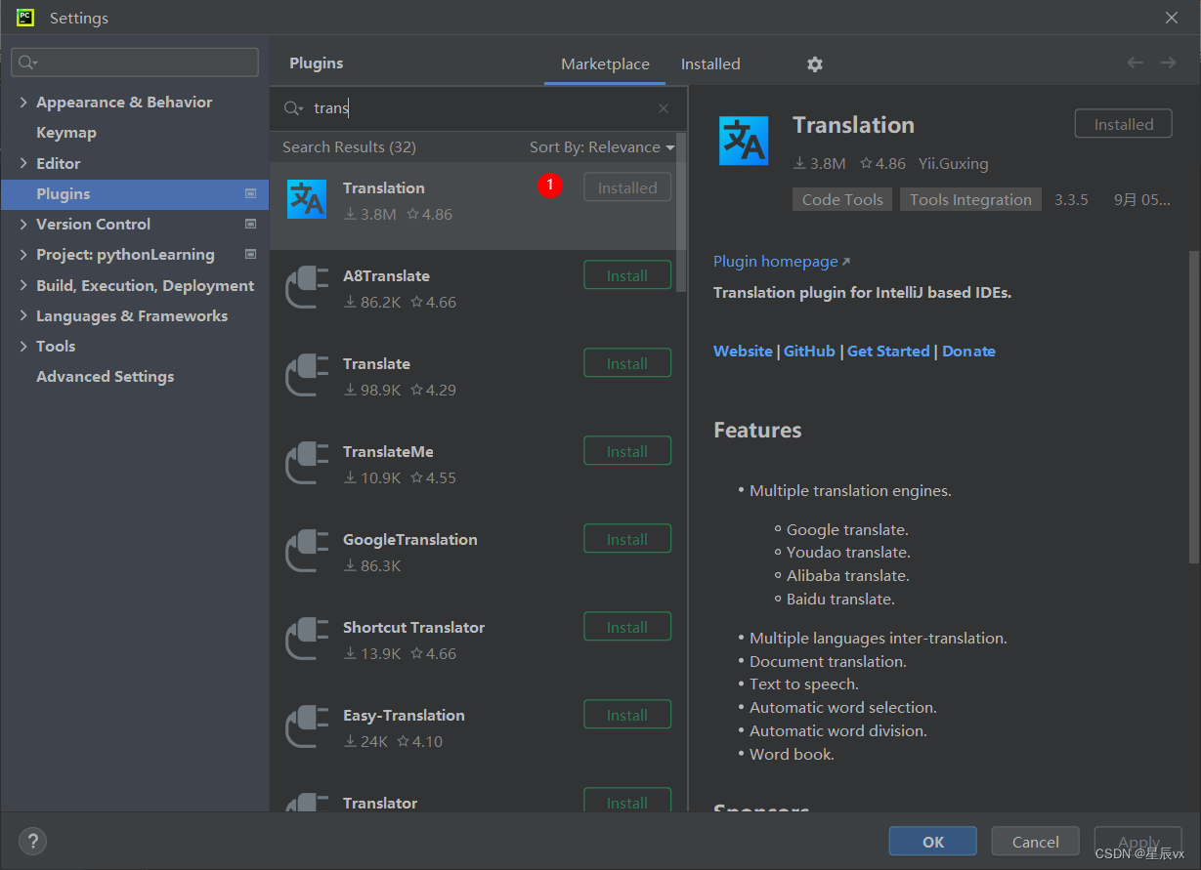
Task: Click the Search Results (32) label
Action: 349,146
